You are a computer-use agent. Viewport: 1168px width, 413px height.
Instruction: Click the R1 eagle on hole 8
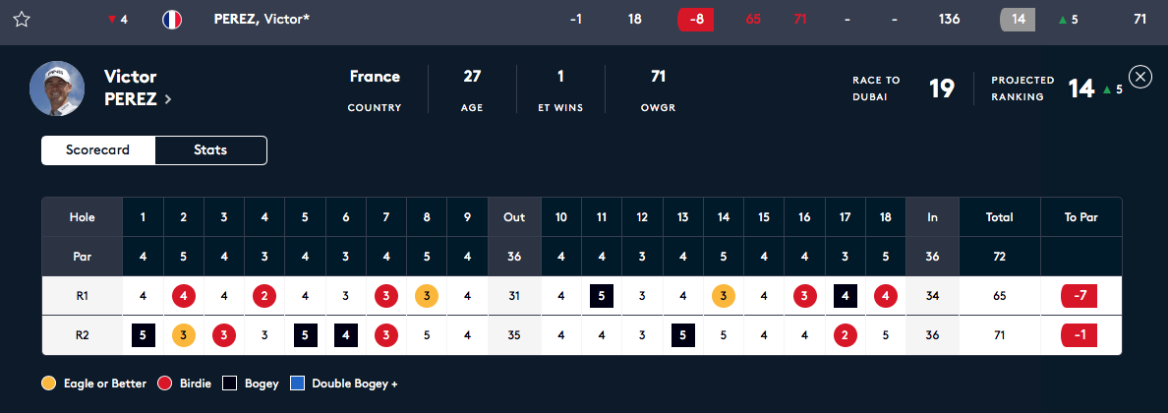coord(427,296)
